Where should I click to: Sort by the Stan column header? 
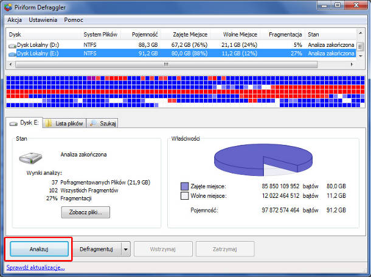(x=331, y=34)
